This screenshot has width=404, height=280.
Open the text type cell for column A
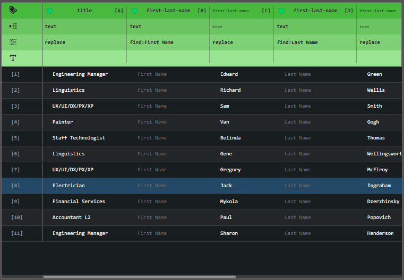coord(84,27)
